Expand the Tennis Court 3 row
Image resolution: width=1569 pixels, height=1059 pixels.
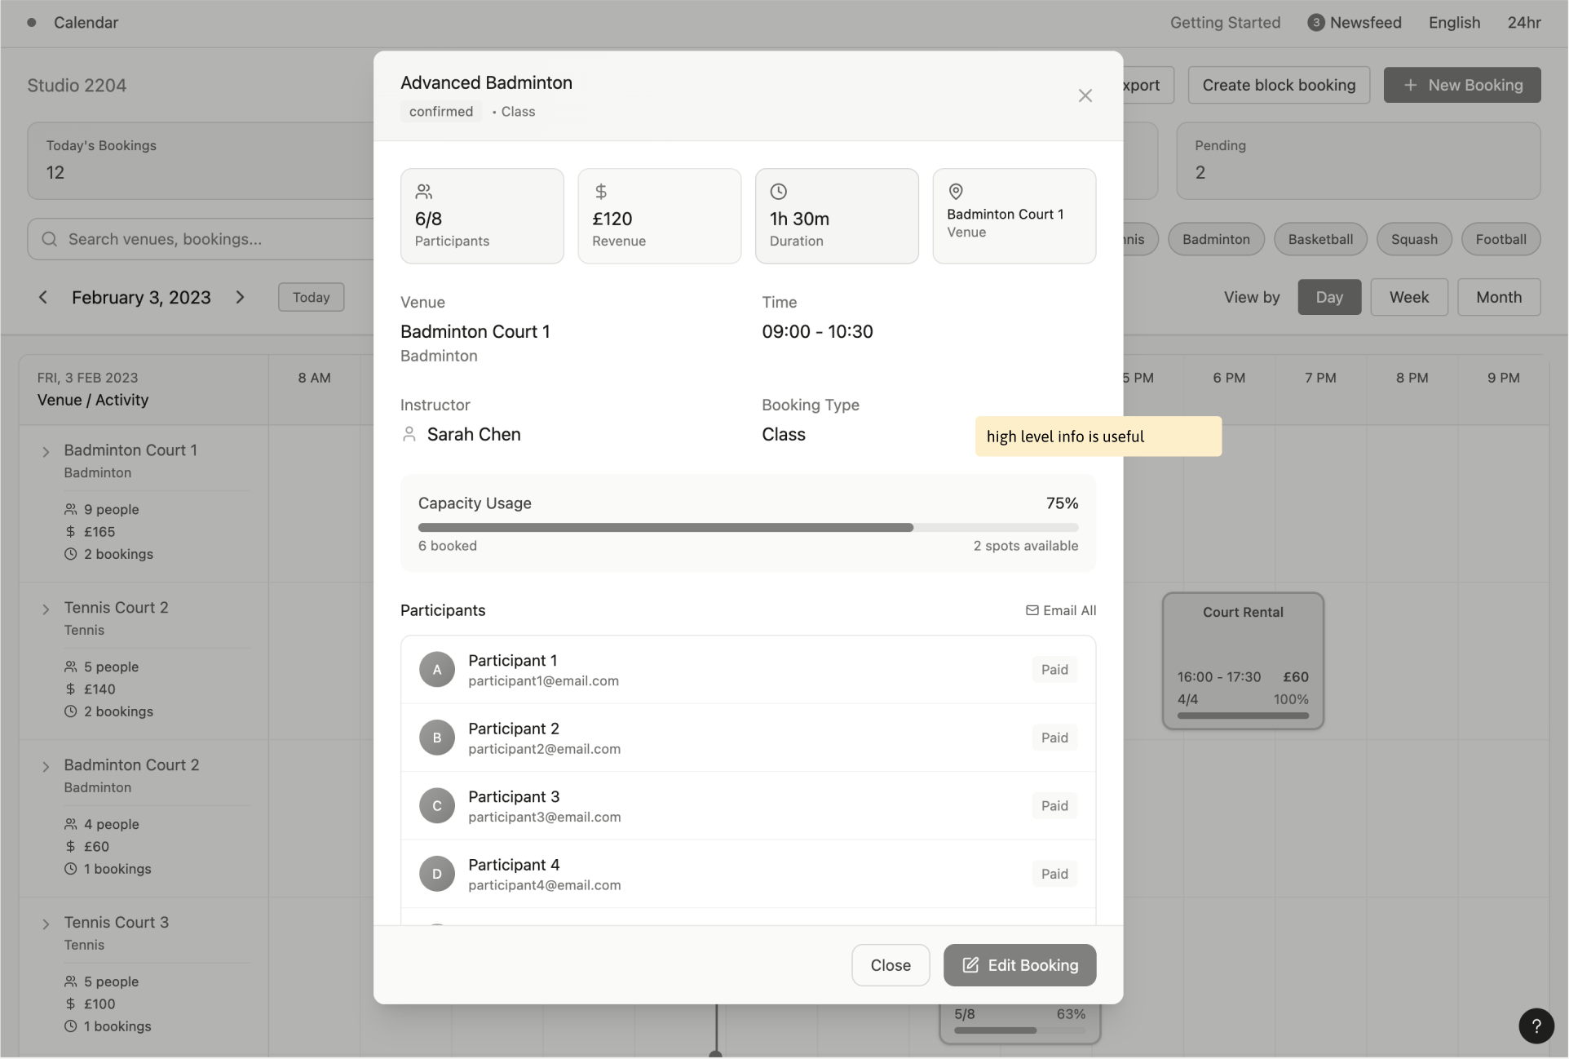point(46,924)
